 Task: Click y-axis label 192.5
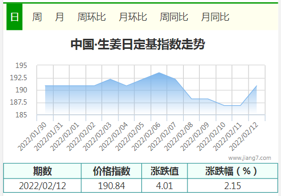click(x=18, y=78)
